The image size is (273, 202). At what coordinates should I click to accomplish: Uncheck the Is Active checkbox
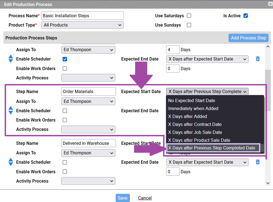(246, 16)
